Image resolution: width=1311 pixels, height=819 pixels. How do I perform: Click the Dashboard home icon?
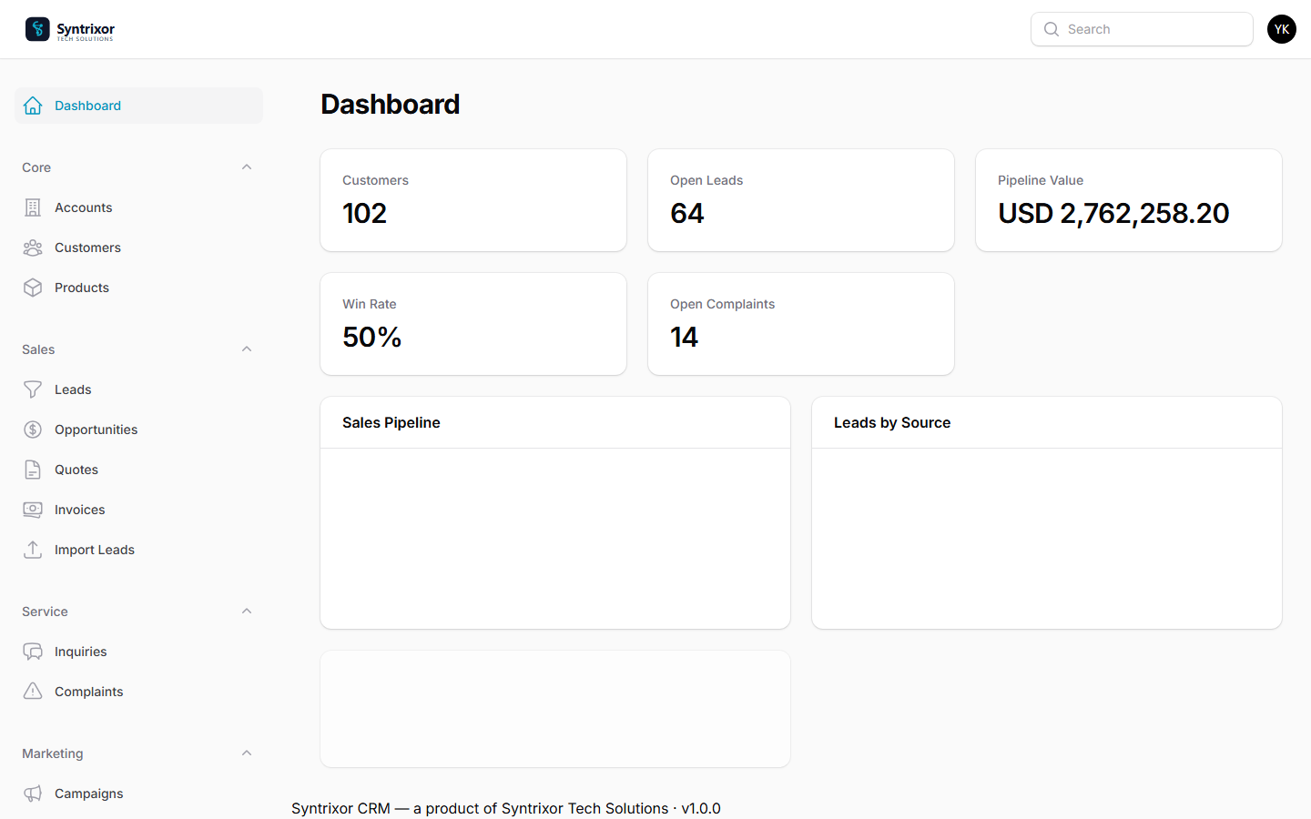[x=33, y=106]
